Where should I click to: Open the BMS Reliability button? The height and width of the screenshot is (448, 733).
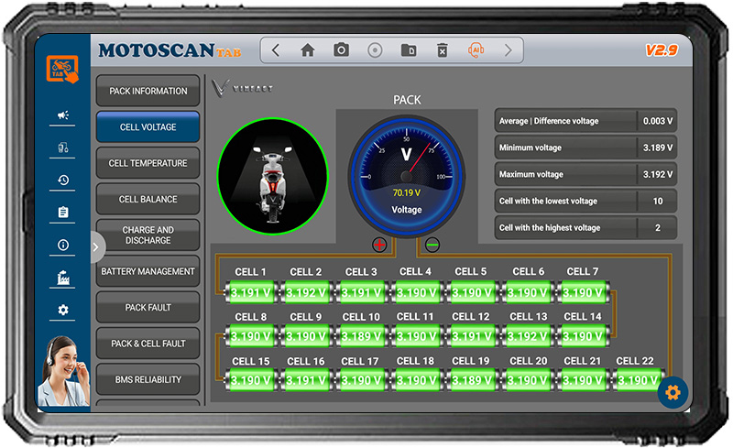148,379
